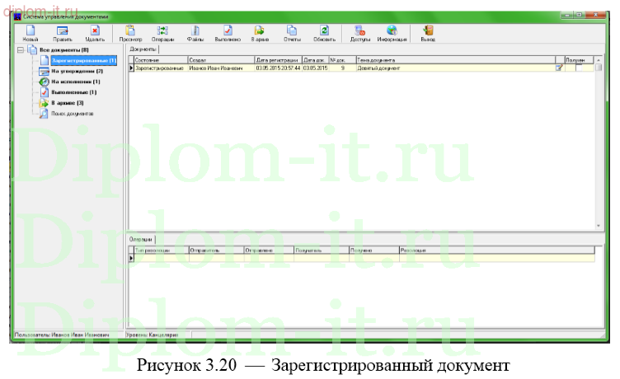Select Выполненные (1) tree item
The image size is (620, 379).
click(74, 92)
